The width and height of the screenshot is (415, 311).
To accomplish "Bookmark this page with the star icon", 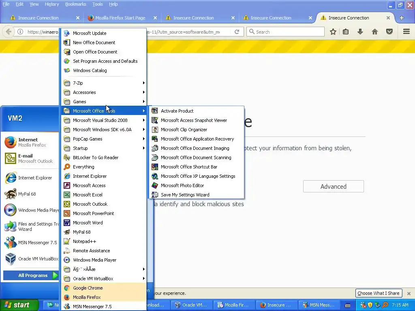I will click(x=333, y=32).
